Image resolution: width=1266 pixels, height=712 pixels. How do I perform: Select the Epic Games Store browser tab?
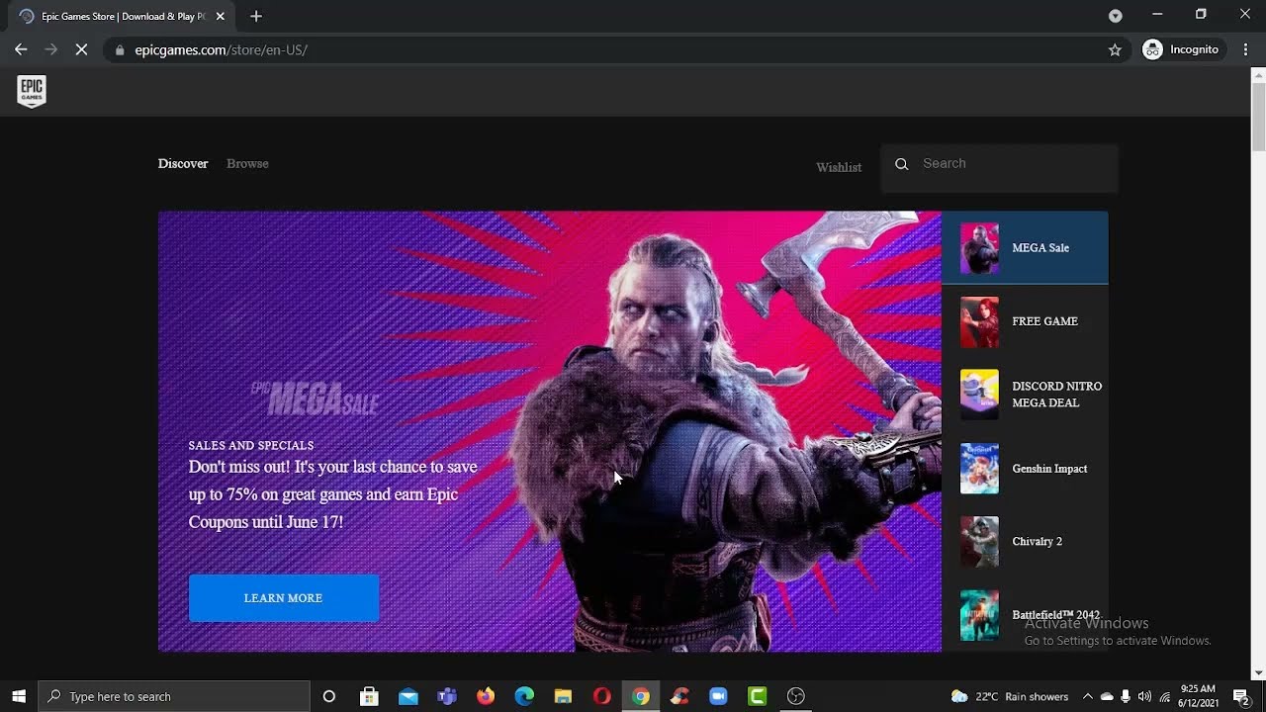click(x=122, y=17)
